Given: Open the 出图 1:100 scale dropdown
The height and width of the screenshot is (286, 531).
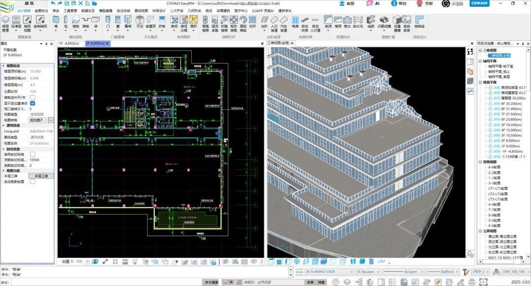Looking at the screenshot, I should (x=88, y=261).
